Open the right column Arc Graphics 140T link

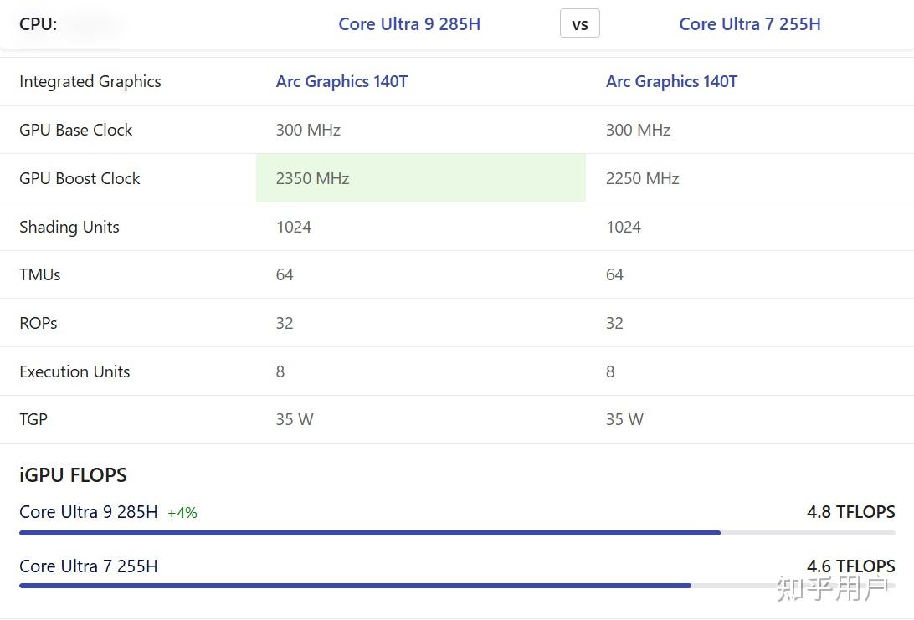click(671, 81)
